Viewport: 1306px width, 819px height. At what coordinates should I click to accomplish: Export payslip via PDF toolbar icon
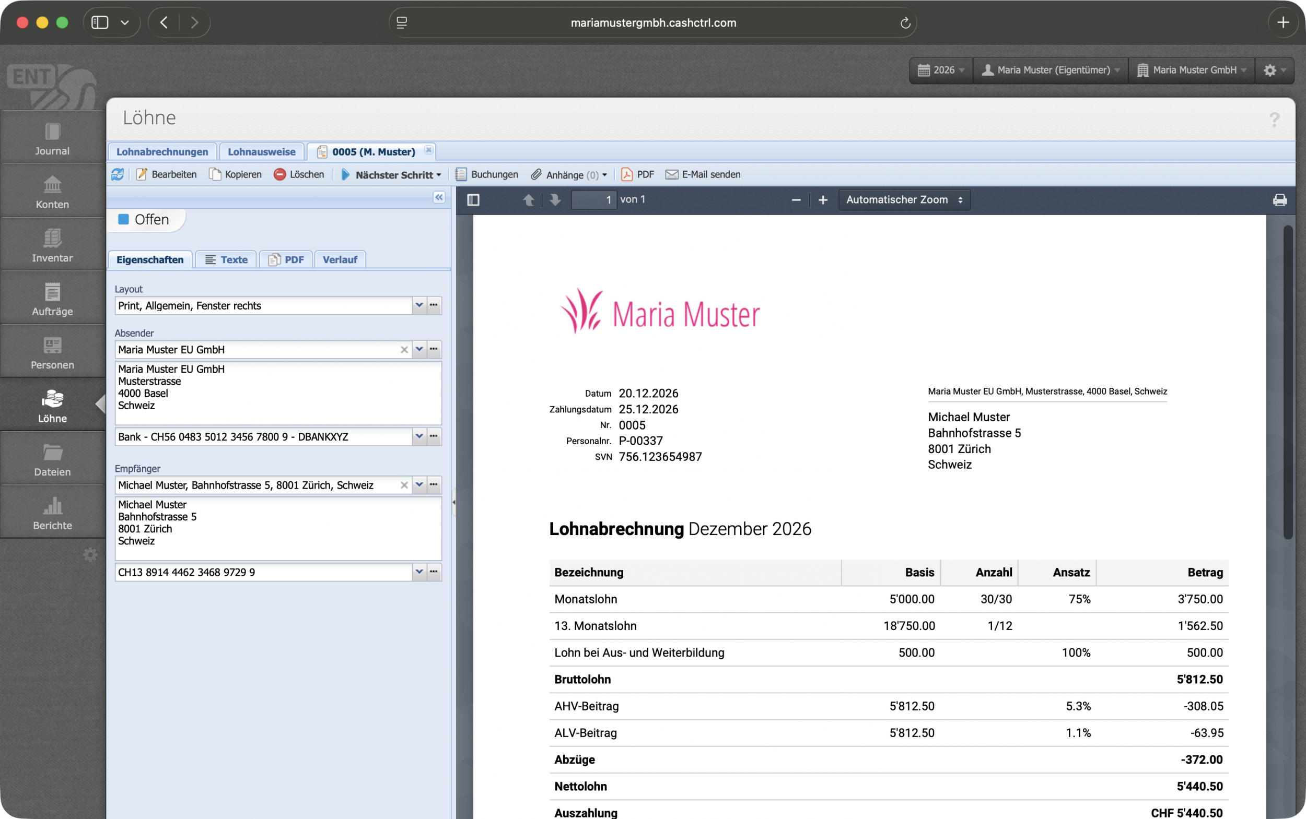637,174
